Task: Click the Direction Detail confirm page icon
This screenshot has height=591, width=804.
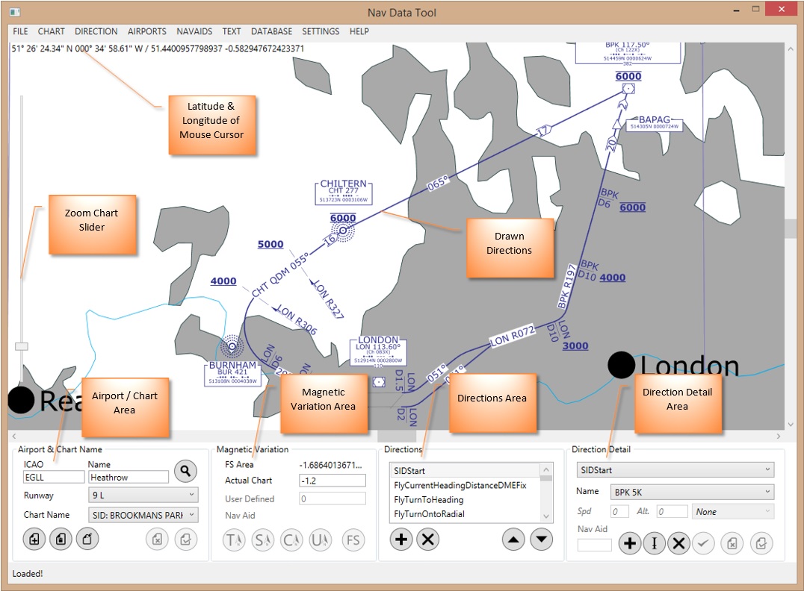Action: click(x=761, y=543)
